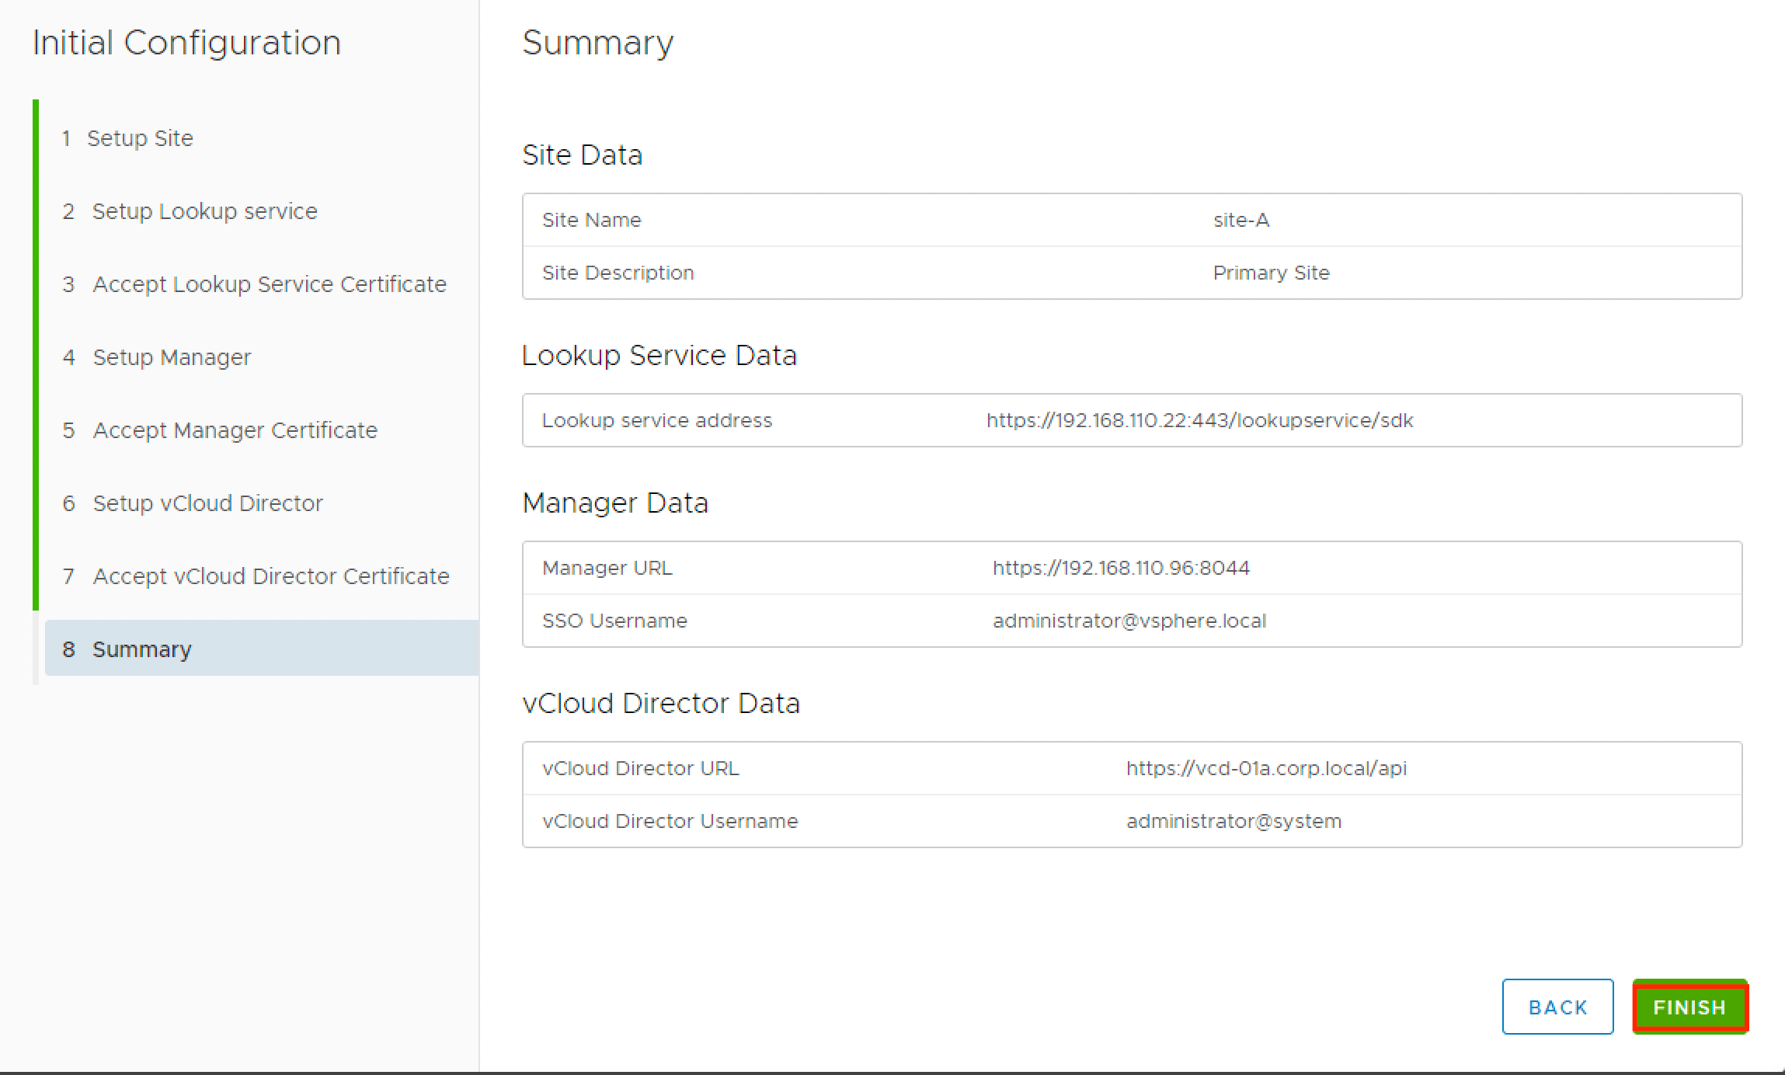Select step 7 Accept vCloud Director Certificate

[x=270, y=576]
